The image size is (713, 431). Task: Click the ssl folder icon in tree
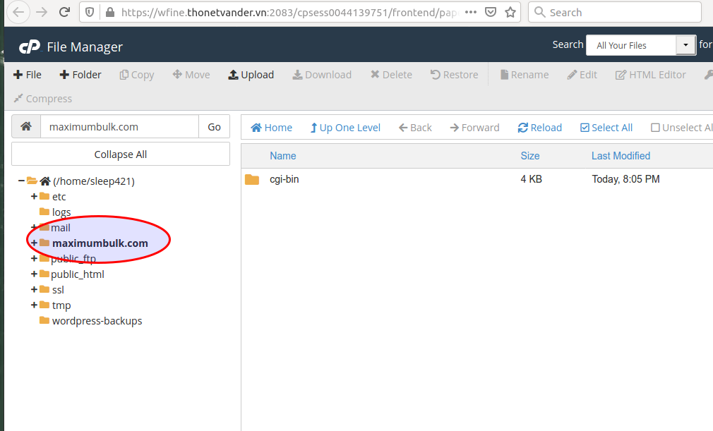(44, 289)
